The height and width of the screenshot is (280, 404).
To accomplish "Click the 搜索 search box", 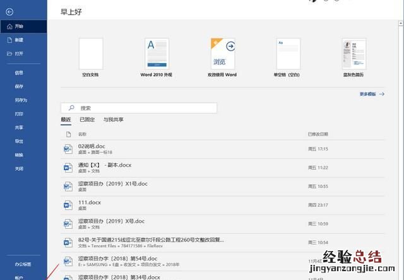I will point(139,108).
